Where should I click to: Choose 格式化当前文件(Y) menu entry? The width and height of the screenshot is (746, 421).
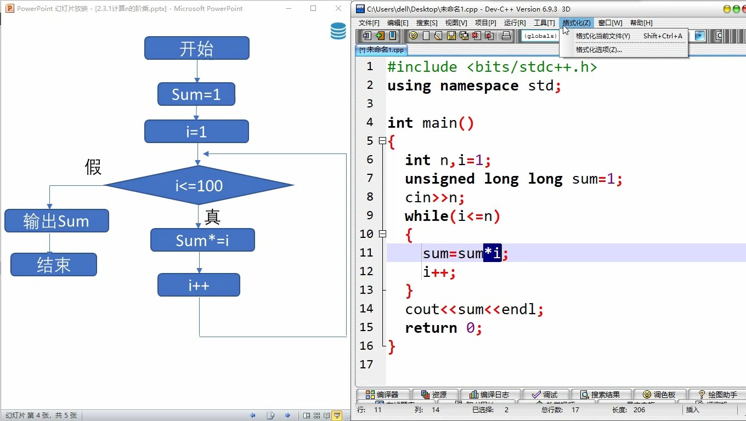[x=624, y=36]
